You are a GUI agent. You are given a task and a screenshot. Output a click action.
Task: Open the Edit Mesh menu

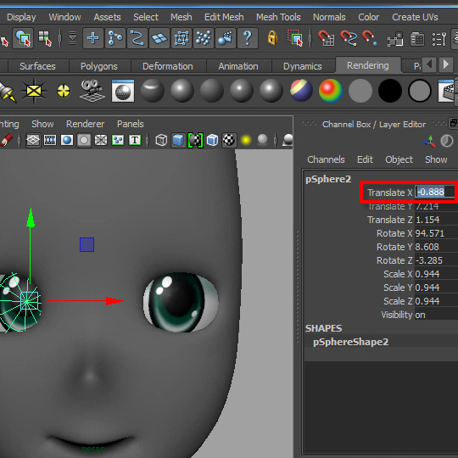tap(224, 17)
